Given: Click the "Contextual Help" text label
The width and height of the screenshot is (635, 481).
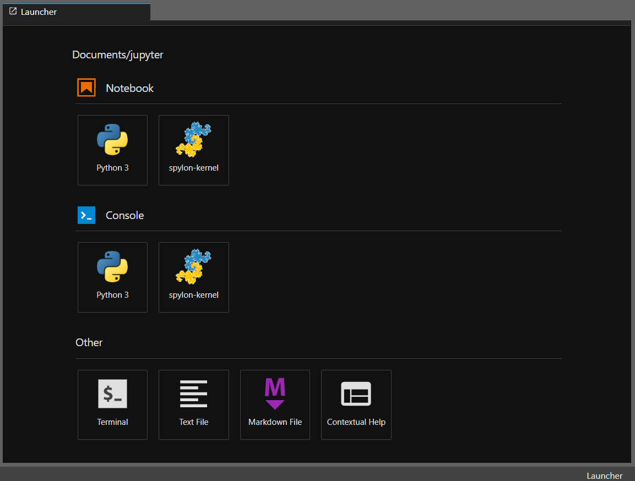Looking at the screenshot, I should coord(356,422).
